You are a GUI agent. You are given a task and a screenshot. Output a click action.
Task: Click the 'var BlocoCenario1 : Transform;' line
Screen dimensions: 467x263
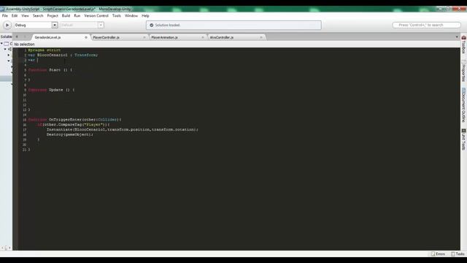(x=63, y=56)
